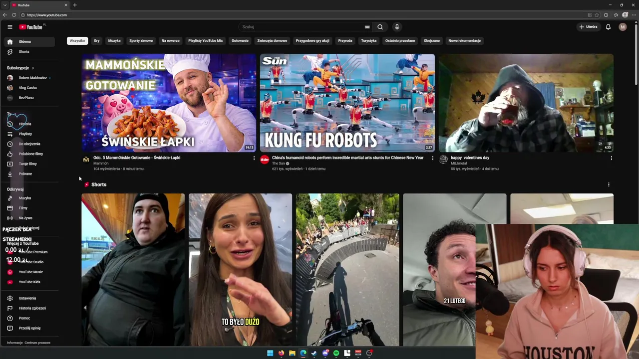639x359 pixels.
Task: Click the search magnifier button
Action: coord(380,27)
